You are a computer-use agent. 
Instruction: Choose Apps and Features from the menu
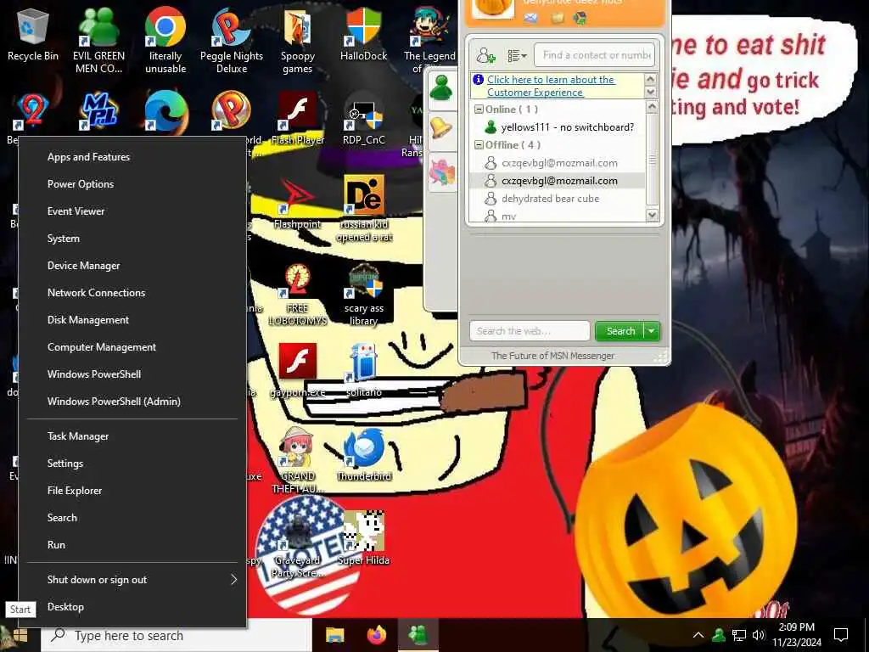(133, 157)
